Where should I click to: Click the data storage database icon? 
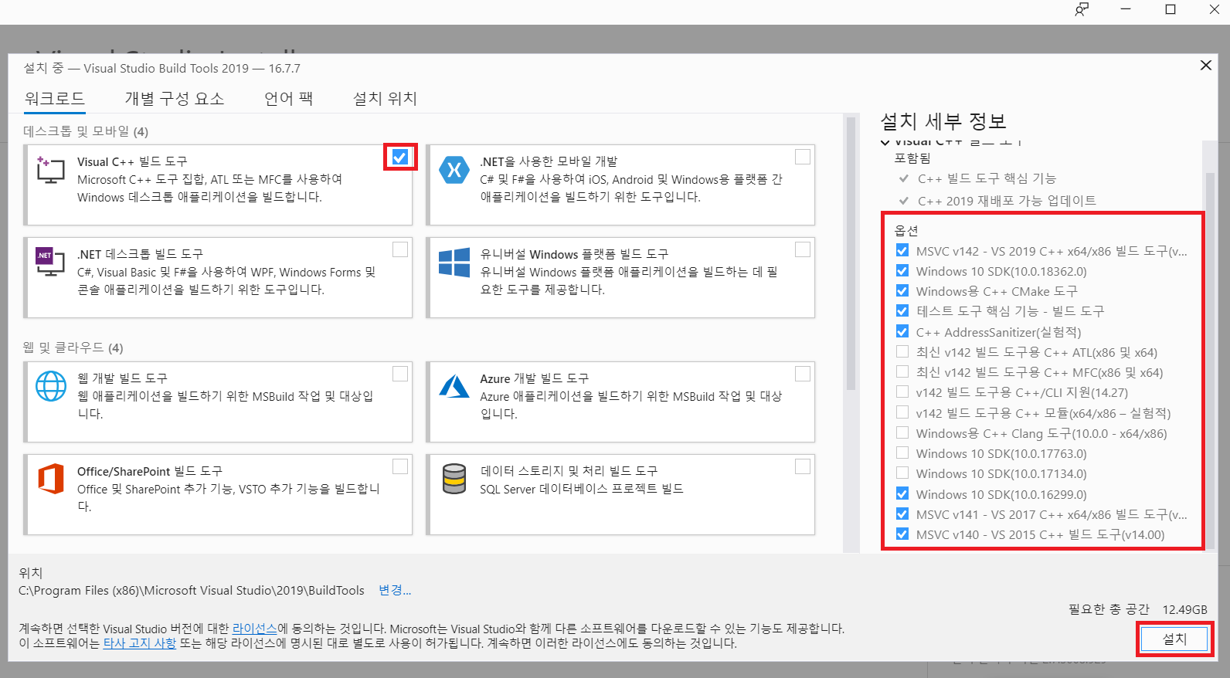click(454, 479)
